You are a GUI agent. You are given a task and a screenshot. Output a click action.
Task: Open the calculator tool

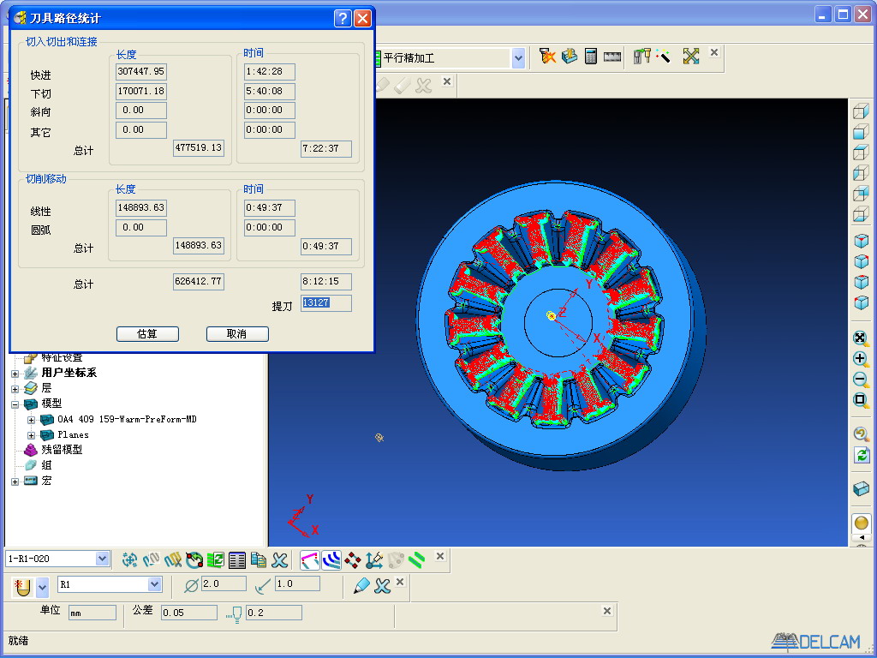pyautogui.click(x=591, y=57)
